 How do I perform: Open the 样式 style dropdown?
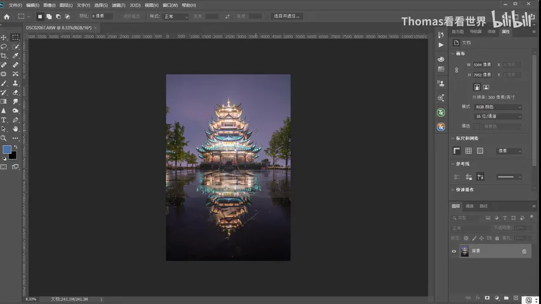176,16
